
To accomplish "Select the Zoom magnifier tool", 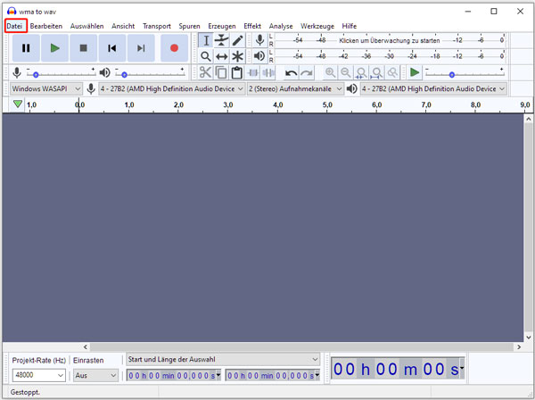I will click(x=206, y=56).
